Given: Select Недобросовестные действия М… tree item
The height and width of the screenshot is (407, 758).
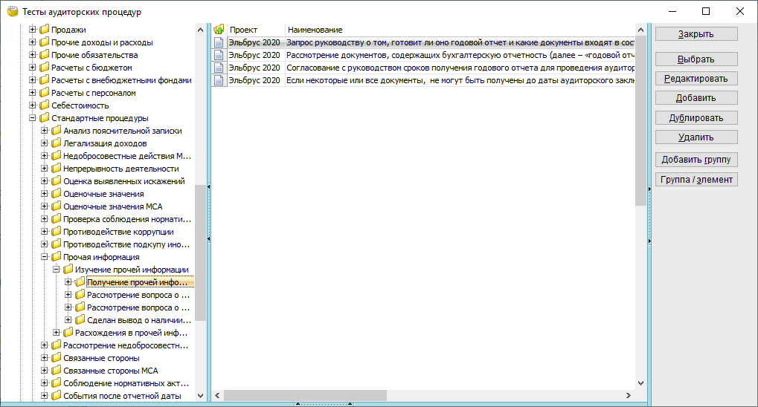Looking at the screenshot, I should (127, 156).
